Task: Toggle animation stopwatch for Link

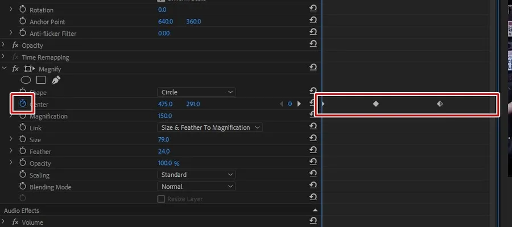Action: [23, 127]
